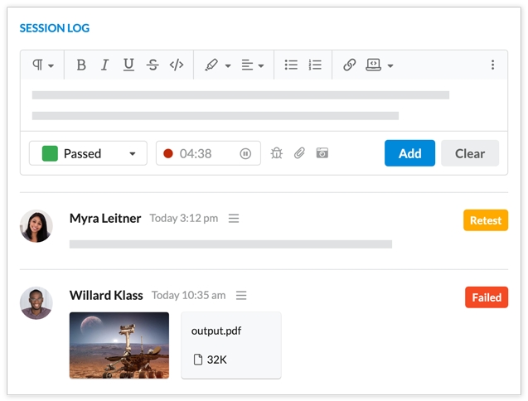Apply inline code formatting

pyautogui.click(x=177, y=65)
